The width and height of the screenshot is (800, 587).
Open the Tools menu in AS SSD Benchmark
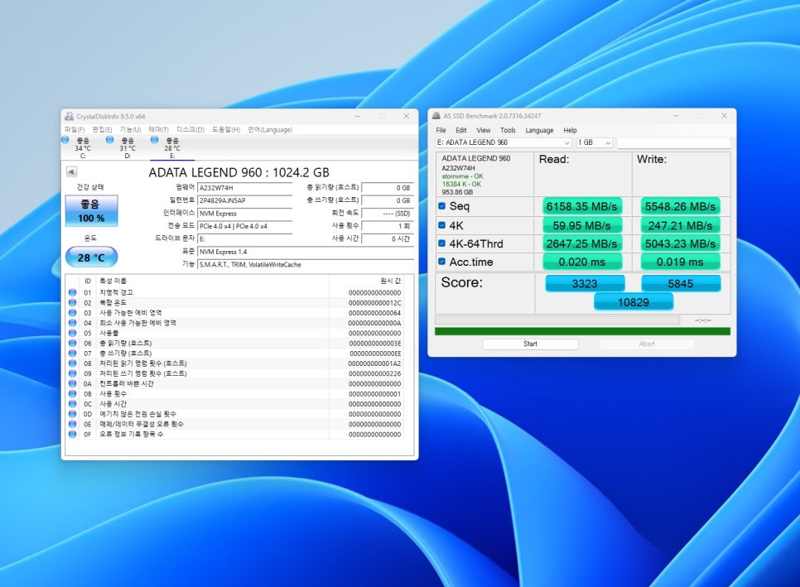(508, 130)
